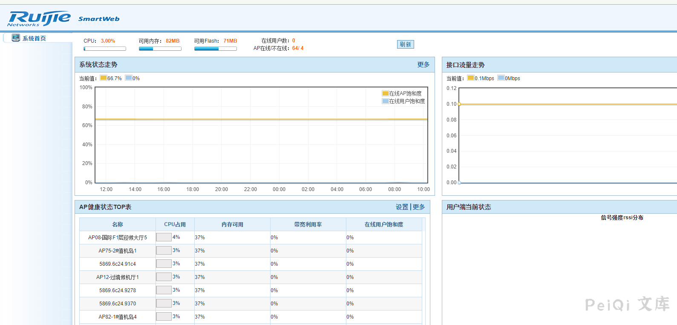Screen dimensions: 677x325
Task: Select the AP08-国际F1层迎候大厅5 row name
Action: [x=118, y=238]
